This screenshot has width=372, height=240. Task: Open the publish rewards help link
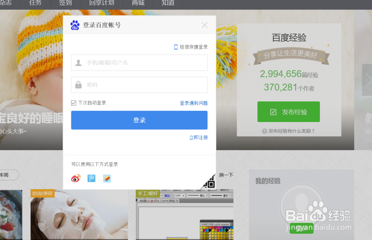291,131
